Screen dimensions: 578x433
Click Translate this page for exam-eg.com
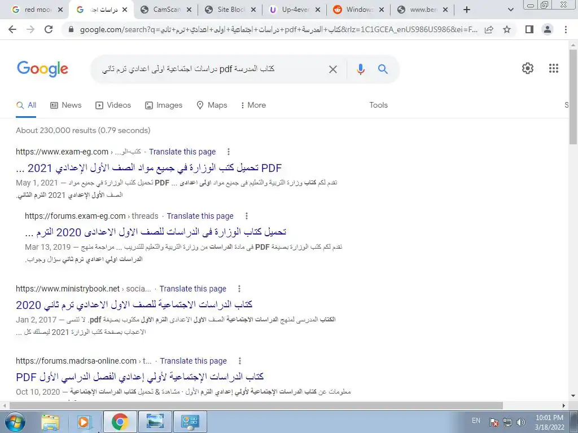point(182,152)
